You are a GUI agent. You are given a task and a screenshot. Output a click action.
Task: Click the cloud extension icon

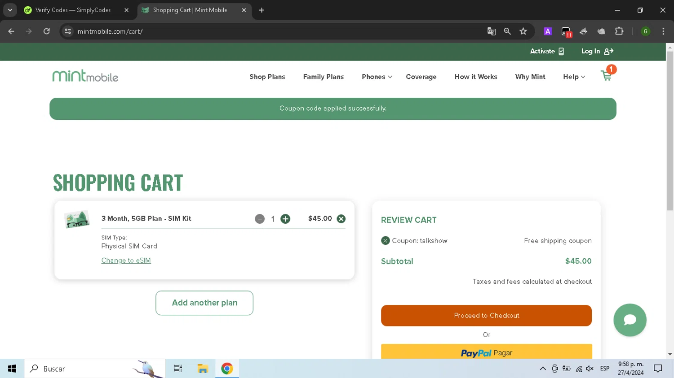601,31
